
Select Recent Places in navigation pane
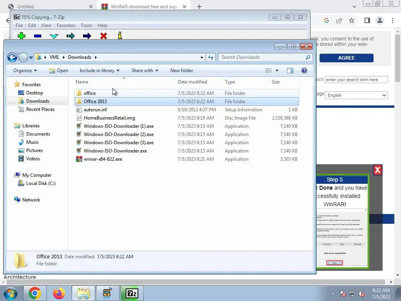(36, 109)
